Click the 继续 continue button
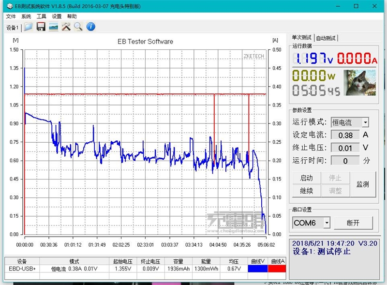 [307, 191]
